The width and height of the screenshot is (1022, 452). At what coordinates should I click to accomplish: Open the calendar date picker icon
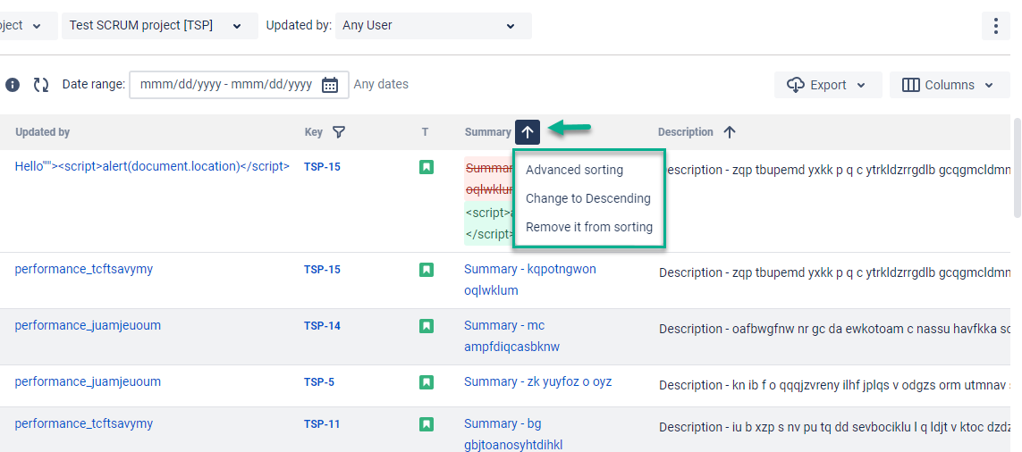[x=330, y=85]
